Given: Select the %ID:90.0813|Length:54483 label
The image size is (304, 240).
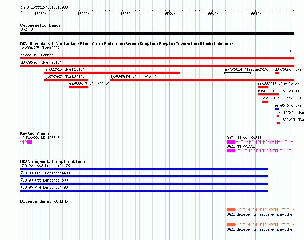Looking at the screenshot, I should (45, 173).
